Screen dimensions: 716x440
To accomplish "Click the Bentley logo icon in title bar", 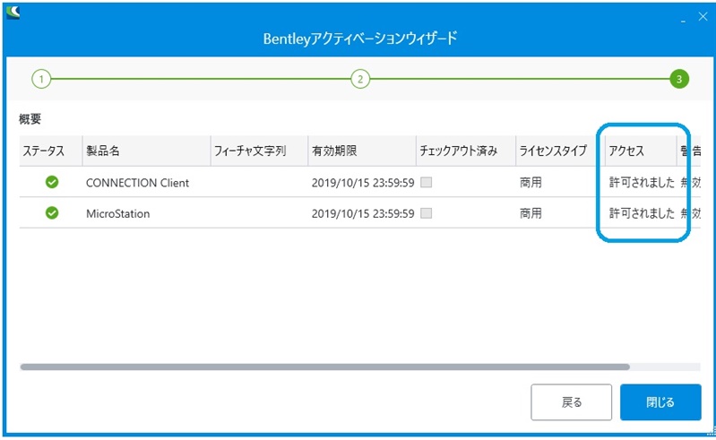I will (13, 13).
